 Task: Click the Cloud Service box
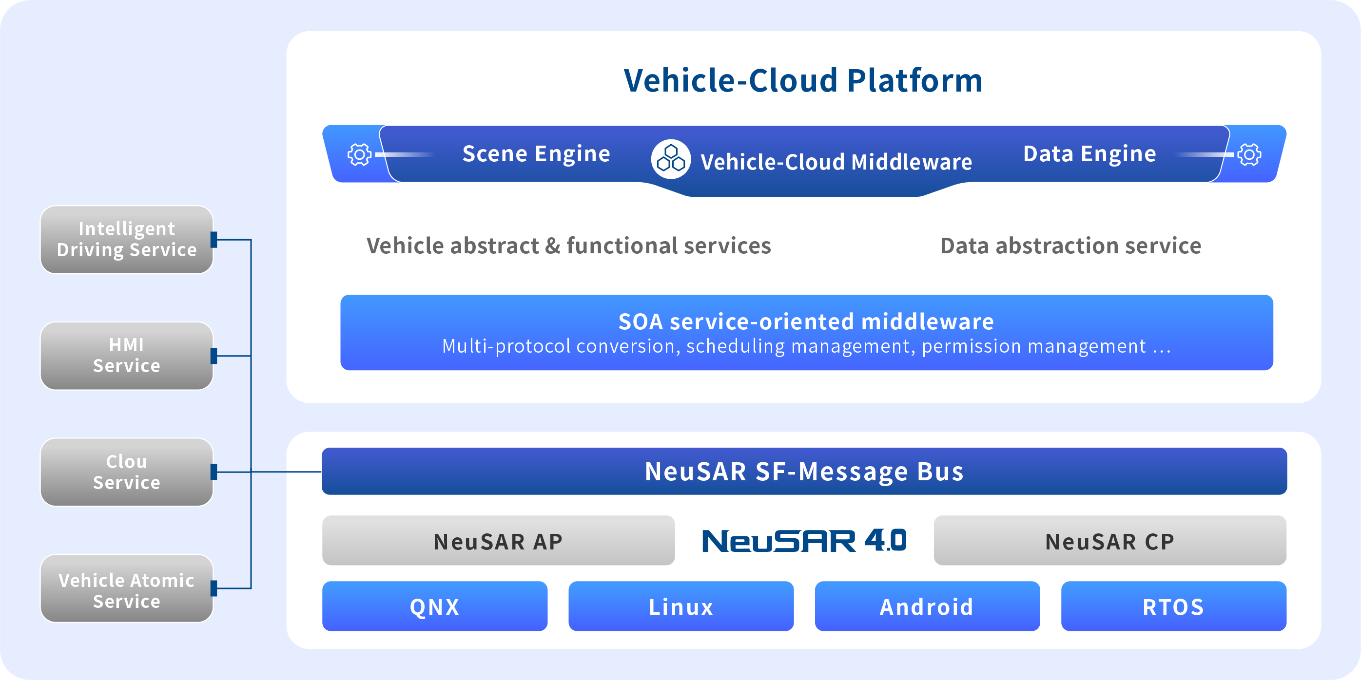(127, 472)
